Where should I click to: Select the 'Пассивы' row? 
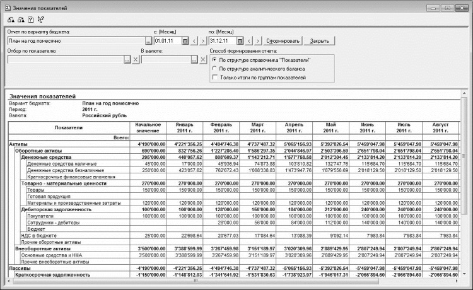coord(234,269)
